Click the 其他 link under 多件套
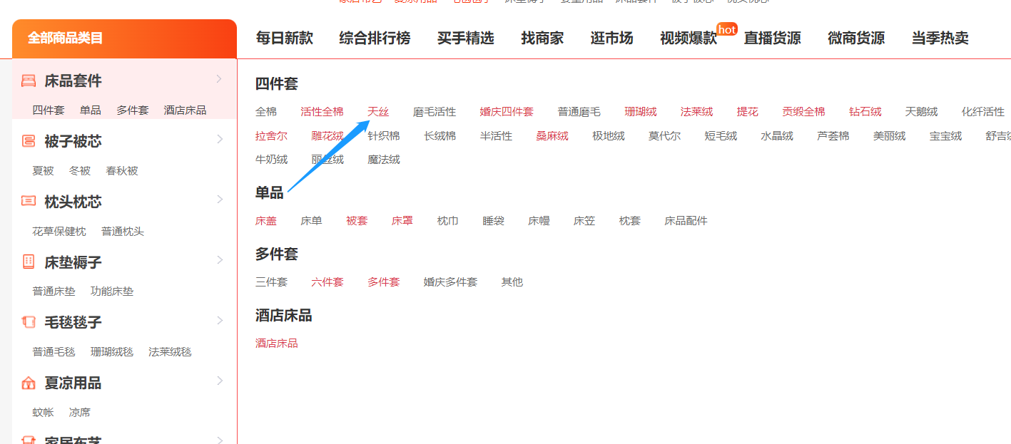Image resolution: width=1011 pixels, height=444 pixels. click(x=512, y=282)
